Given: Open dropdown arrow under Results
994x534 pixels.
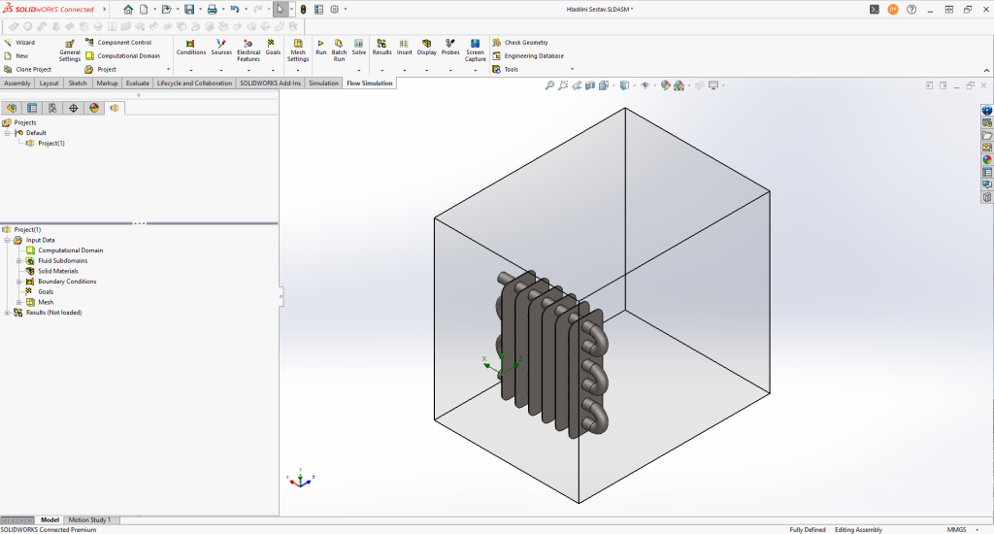Looking at the screenshot, I should 381,71.
